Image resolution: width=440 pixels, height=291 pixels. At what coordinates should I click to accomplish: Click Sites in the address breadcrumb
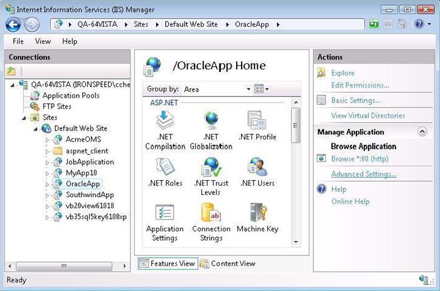(x=141, y=24)
